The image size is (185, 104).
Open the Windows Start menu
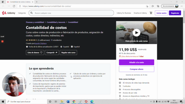point(3,101)
